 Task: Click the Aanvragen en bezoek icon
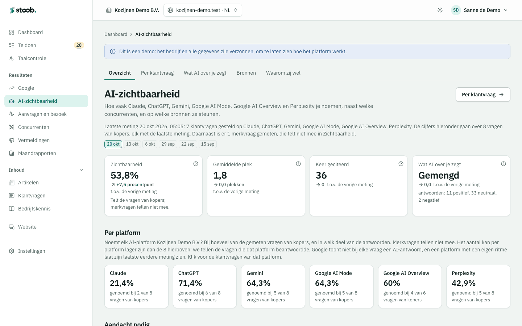12,114
